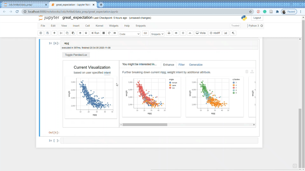Switch to the Filter tab
305x171 pixels.
[x=181, y=65]
